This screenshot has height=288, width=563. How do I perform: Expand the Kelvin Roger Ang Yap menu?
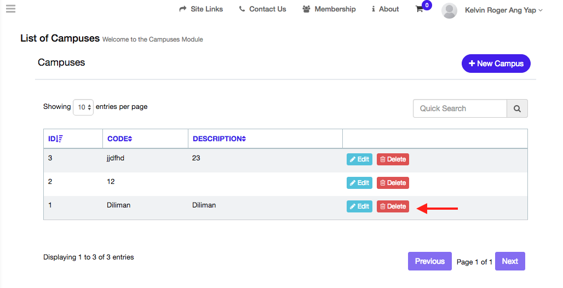[x=503, y=10]
